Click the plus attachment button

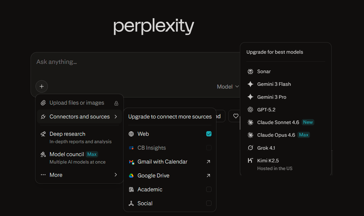coord(42,86)
